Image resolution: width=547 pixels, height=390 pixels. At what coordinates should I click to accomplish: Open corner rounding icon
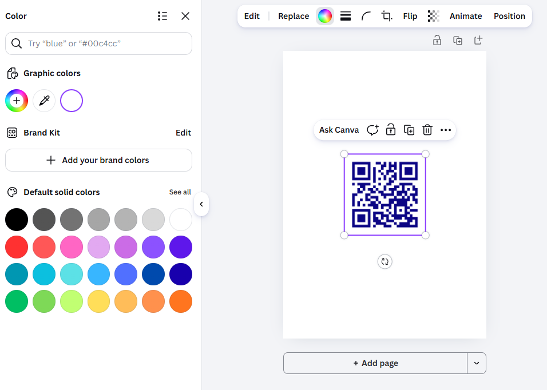[366, 16]
